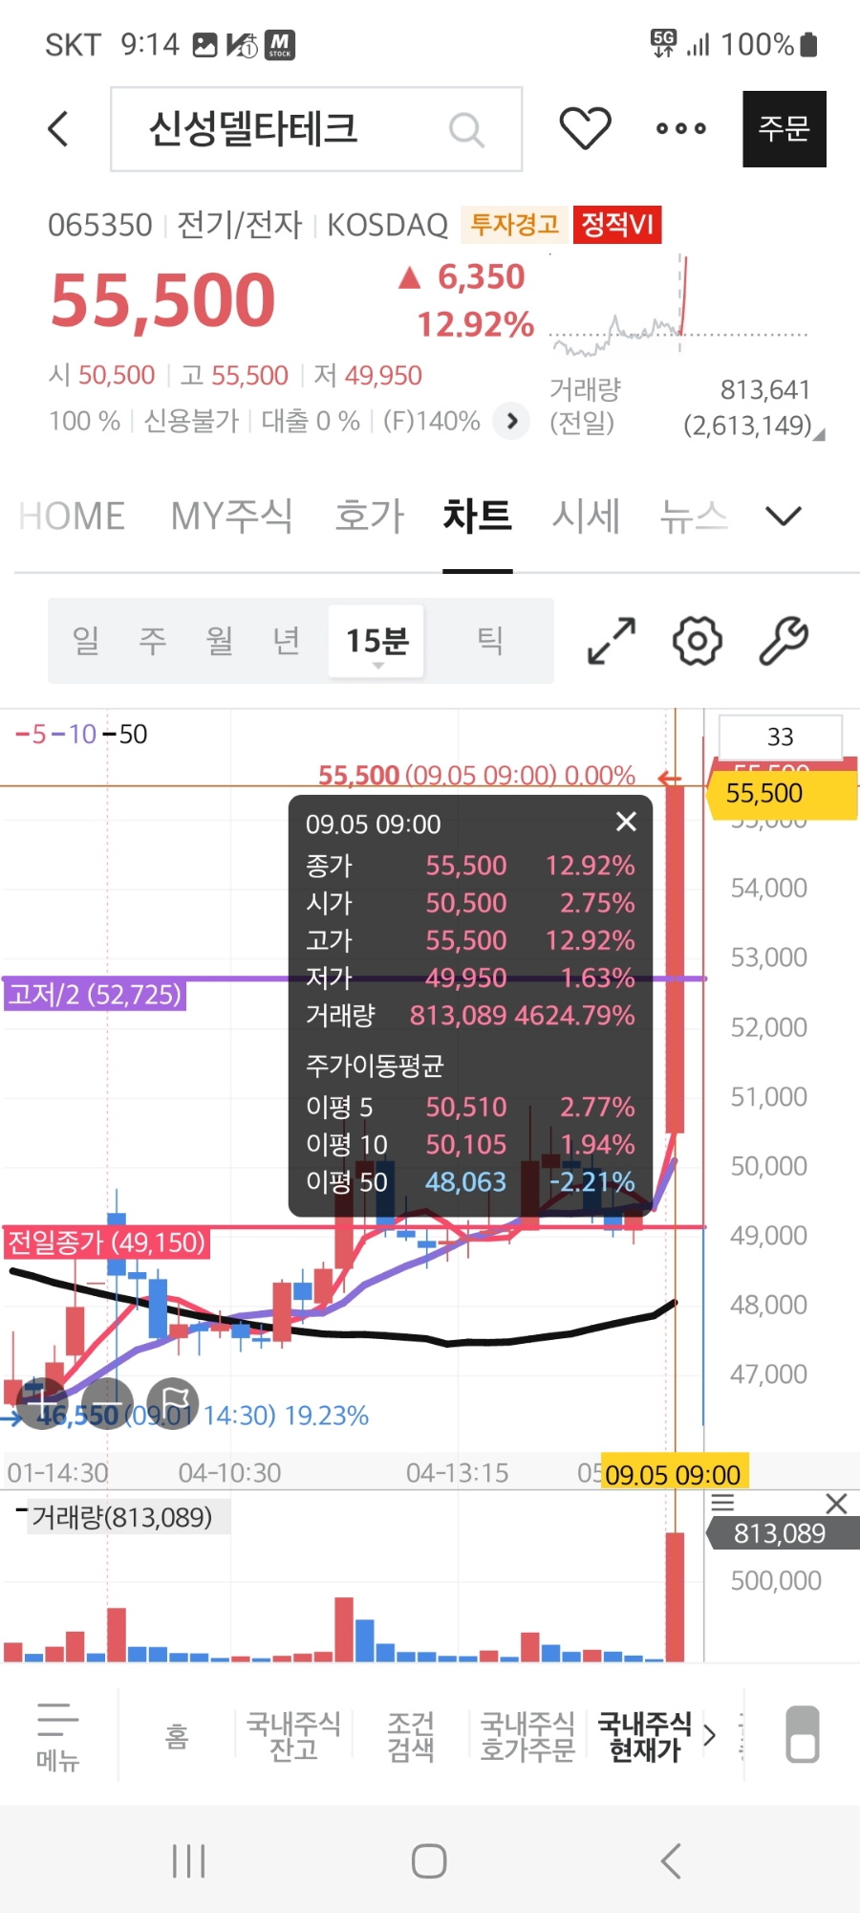Tap the 33 candle count box
This screenshot has width=860, height=1913.
(x=780, y=737)
